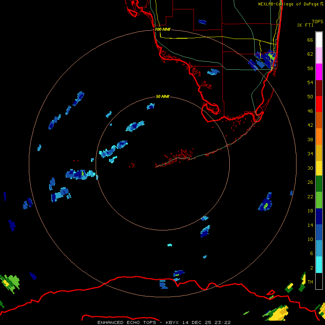The image size is (325, 325).
Task: Click the '30' legend value
Action: [310, 168]
